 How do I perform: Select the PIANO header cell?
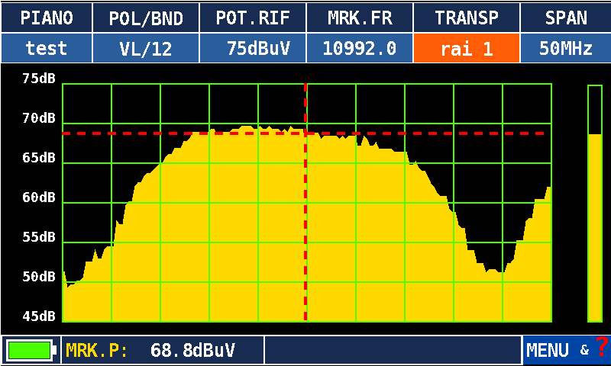click(47, 18)
